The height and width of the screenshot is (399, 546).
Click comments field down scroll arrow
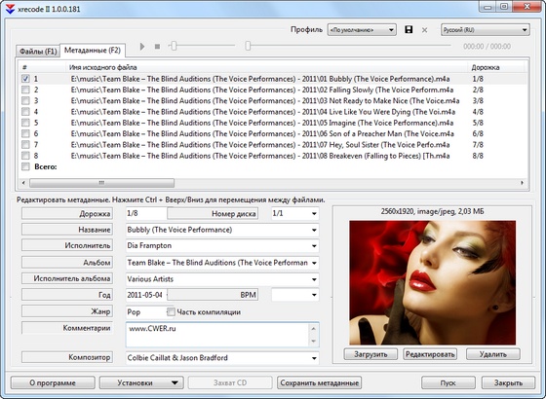313,341
